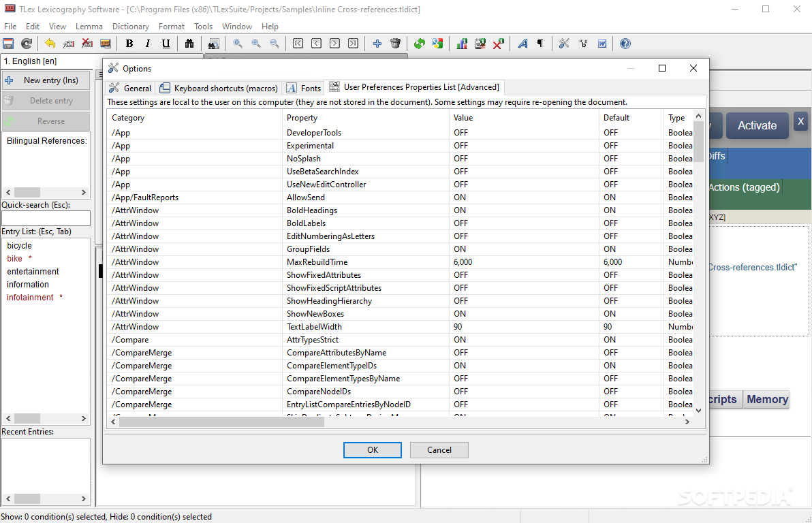Select the DeveloperTools property cell
This screenshot has width=812, height=523.
coord(366,133)
